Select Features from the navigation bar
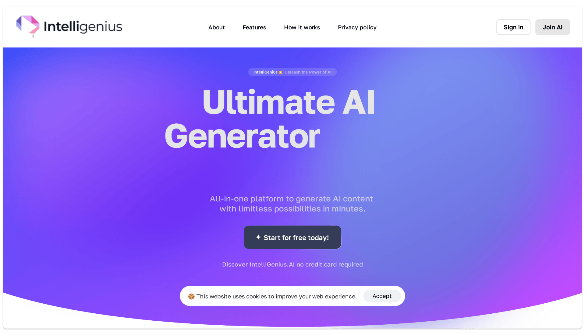 [254, 27]
